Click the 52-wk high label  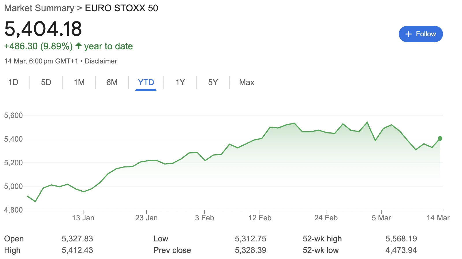322,239
